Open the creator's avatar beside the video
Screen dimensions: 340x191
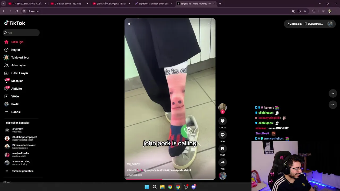point(223,107)
